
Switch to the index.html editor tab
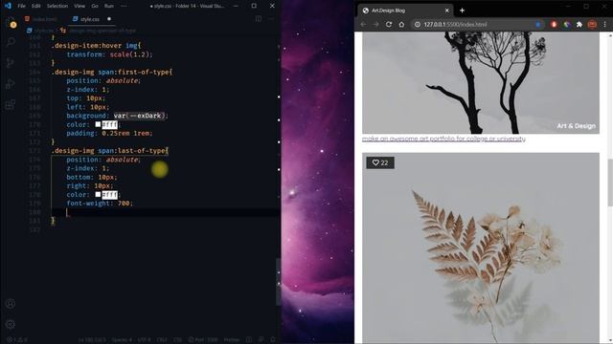click(40, 19)
